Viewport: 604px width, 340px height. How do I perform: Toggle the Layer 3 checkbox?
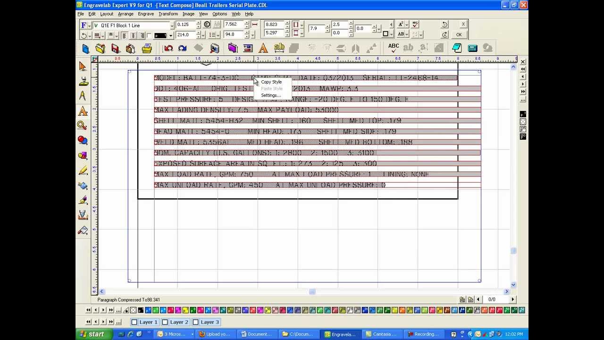[x=196, y=322]
